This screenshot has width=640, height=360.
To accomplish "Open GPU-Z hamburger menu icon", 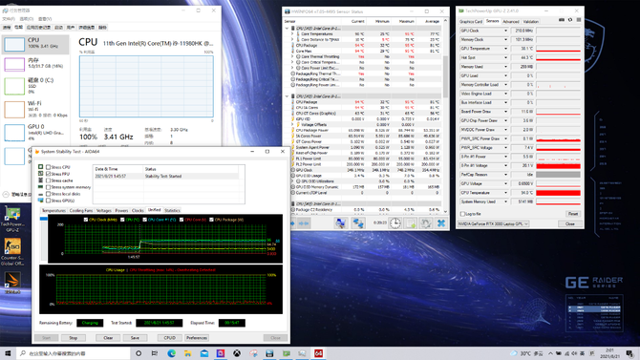I will click(578, 20).
